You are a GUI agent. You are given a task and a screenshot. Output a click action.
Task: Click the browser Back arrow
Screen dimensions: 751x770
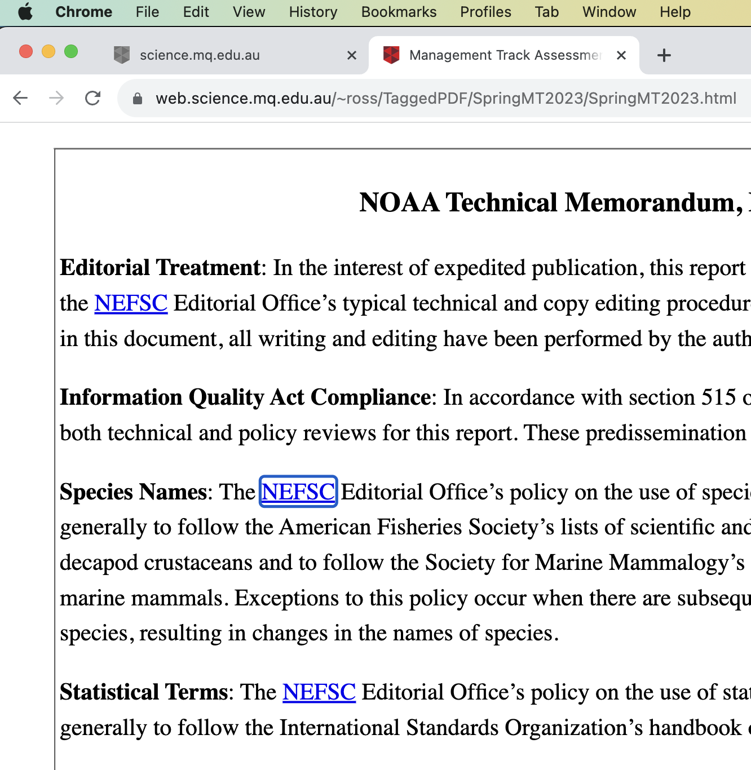tap(20, 98)
